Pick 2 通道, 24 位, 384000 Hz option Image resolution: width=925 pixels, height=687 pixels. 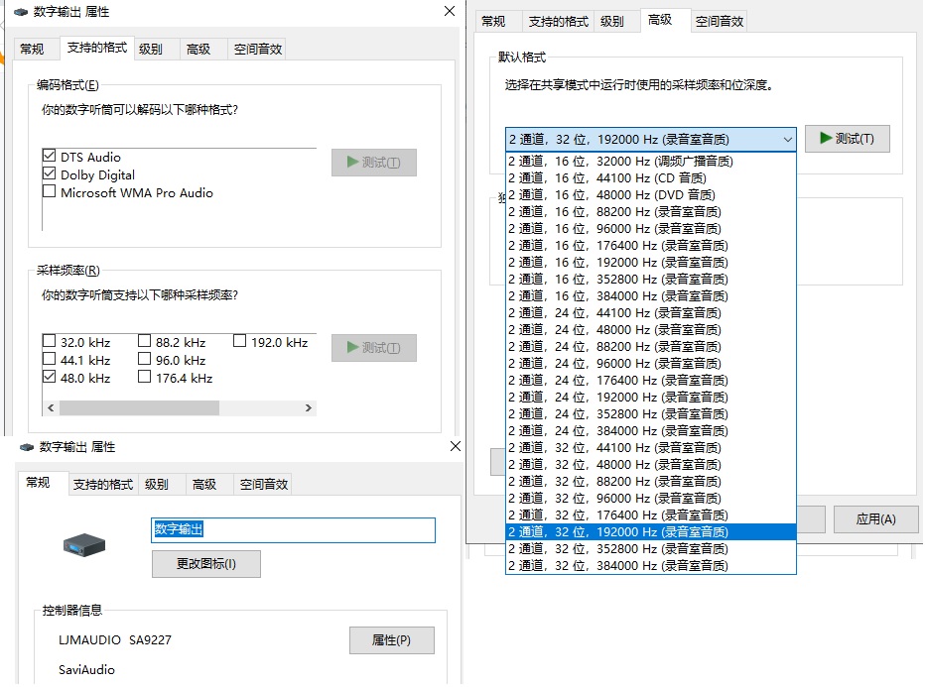coord(651,430)
